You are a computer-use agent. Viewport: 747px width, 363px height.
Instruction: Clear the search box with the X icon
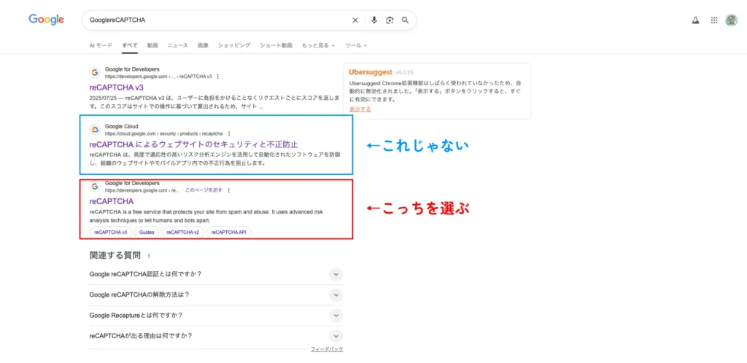point(355,20)
